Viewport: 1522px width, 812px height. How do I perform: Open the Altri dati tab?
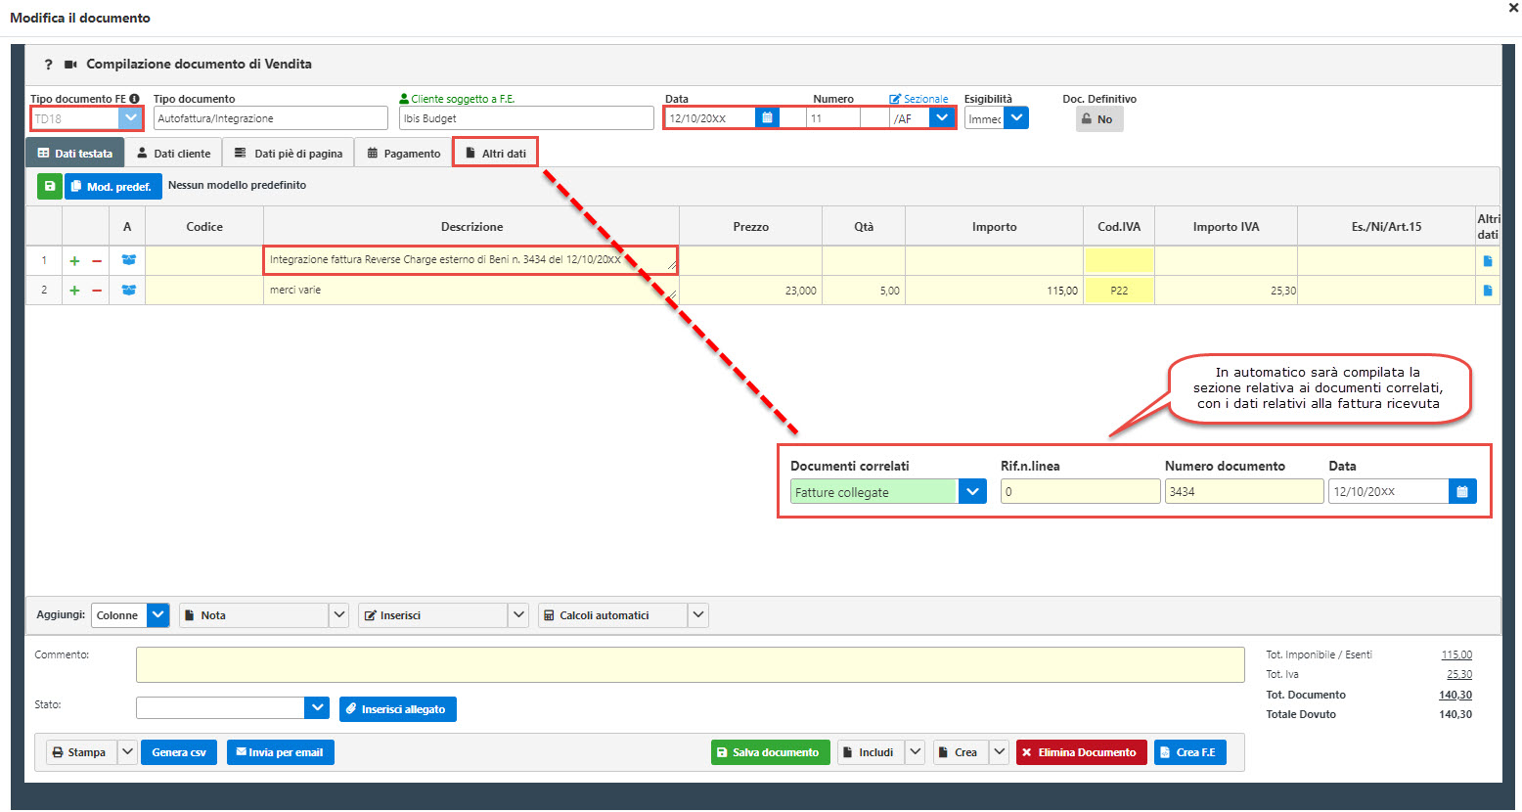pos(495,154)
